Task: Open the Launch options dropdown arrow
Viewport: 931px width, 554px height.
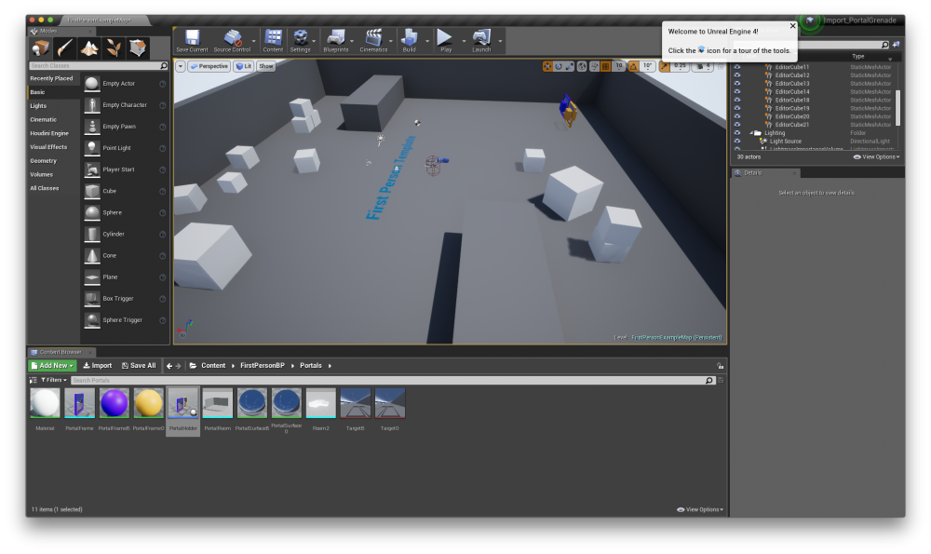Action: pos(500,41)
